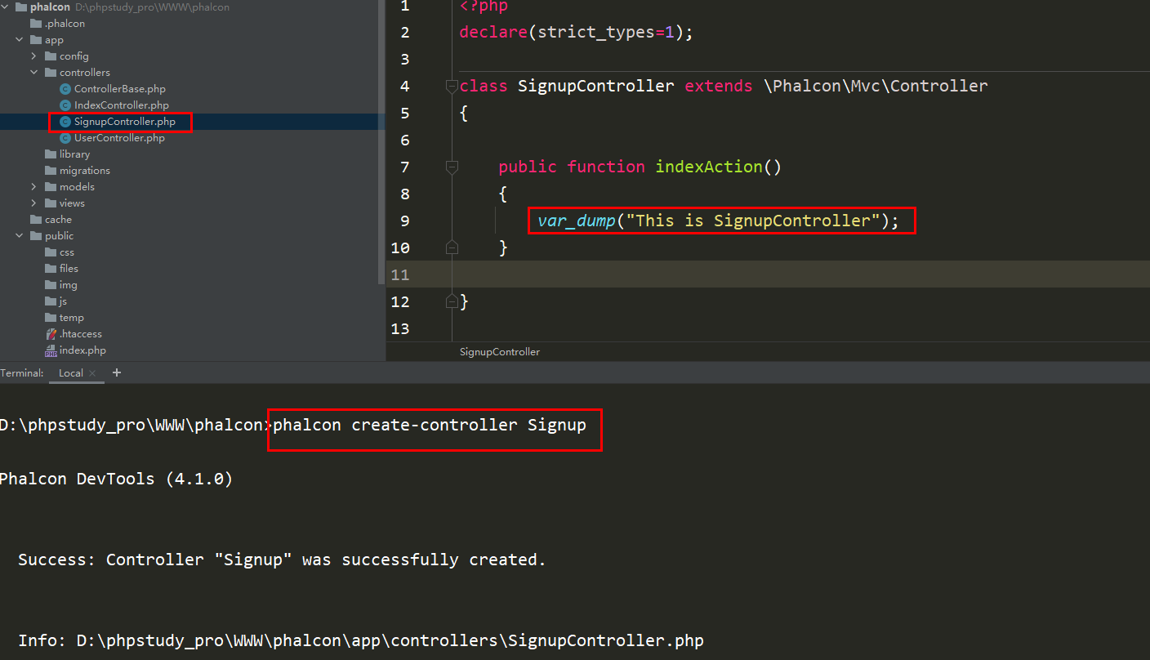Viewport: 1150px width, 660px height.
Task: Click the library folder icon
Action: tap(51, 154)
